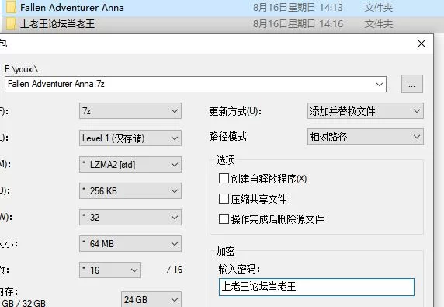This screenshot has width=444, height=307.
Task: Click the 文件夹 type cell of 上老王论坛当老王
Action: pyautogui.click(x=379, y=24)
